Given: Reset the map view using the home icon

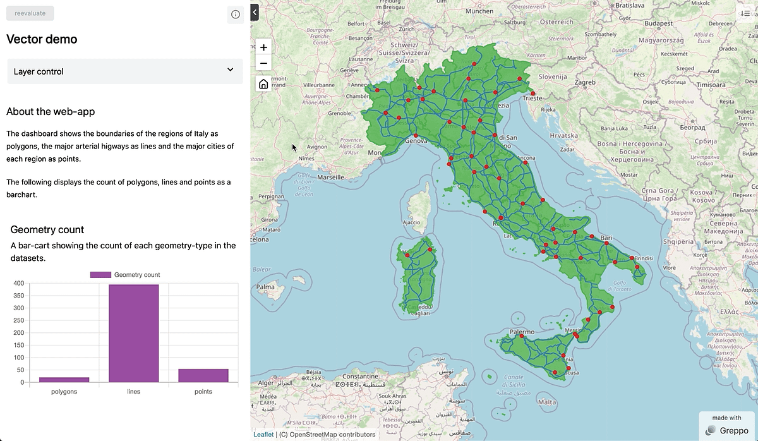Looking at the screenshot, I should (x=263, y=83).
